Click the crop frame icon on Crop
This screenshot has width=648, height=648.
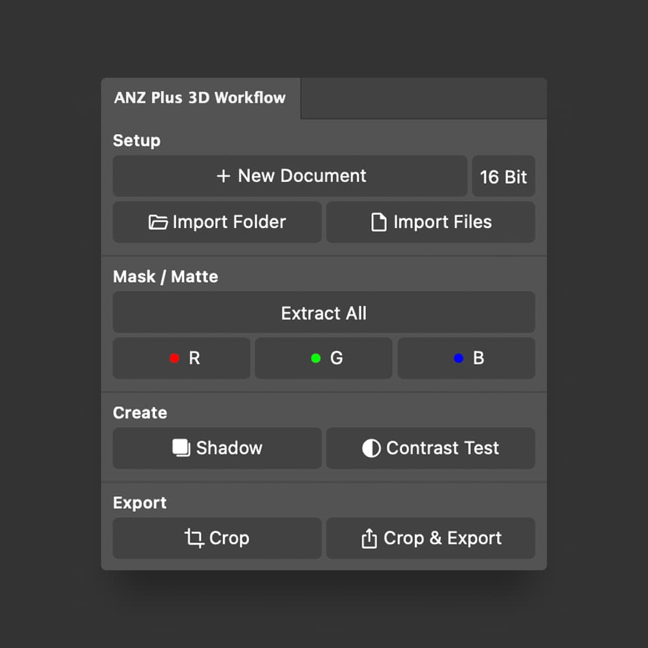click(192, 538)
